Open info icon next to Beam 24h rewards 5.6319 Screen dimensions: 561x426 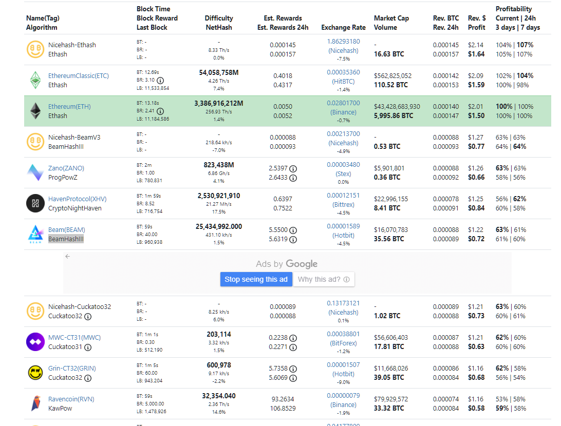[293, 240]
